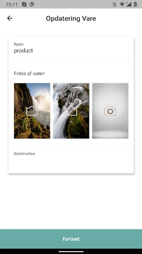
Task: Tap the muted notifications bell icon
Action: [114, 4]
